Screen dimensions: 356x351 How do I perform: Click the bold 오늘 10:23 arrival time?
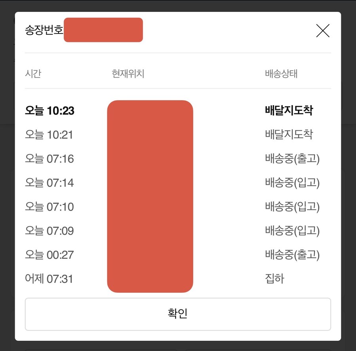(x=49, y=111)
